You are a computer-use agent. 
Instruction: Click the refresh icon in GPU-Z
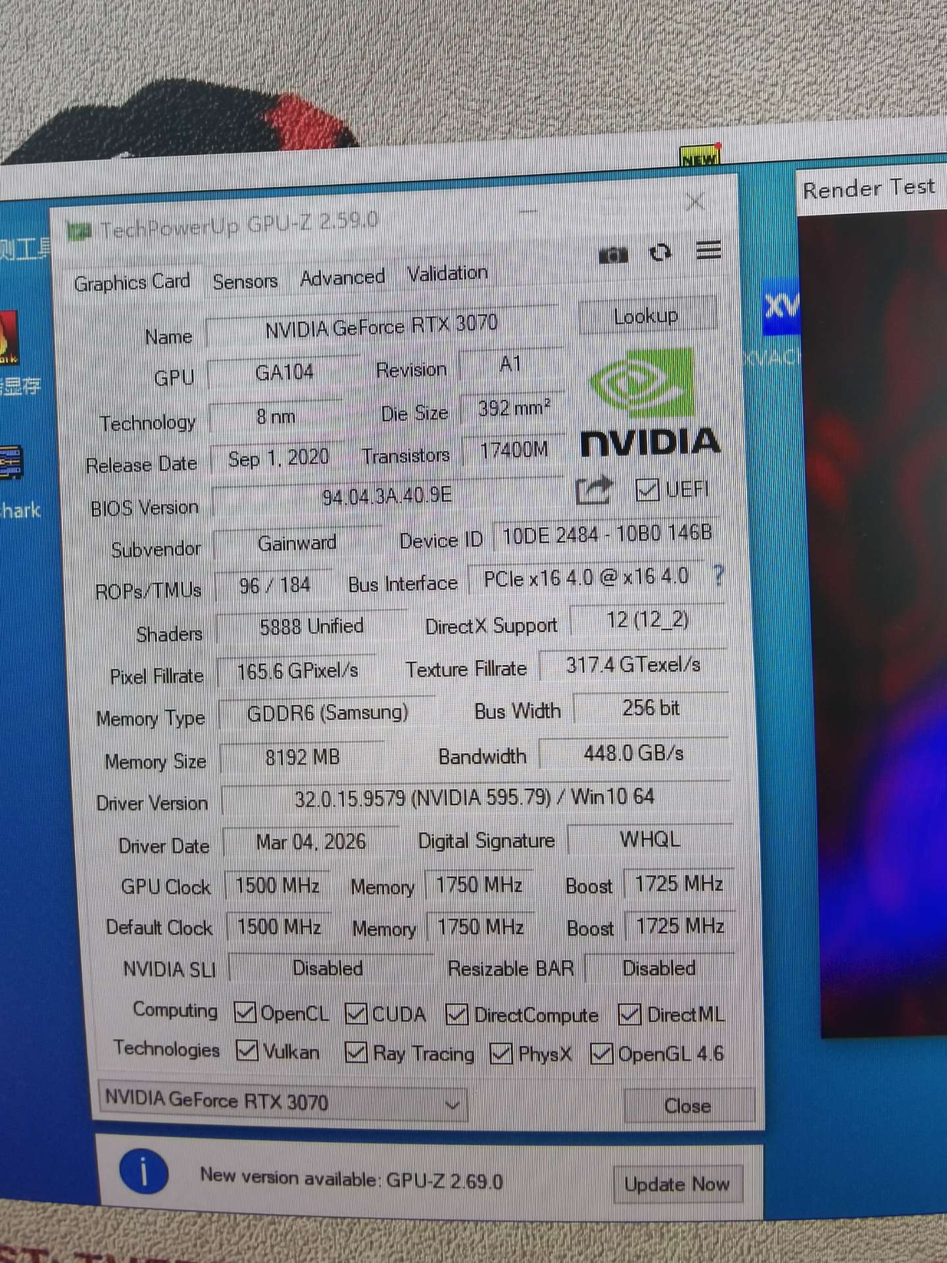click(660, 253)
